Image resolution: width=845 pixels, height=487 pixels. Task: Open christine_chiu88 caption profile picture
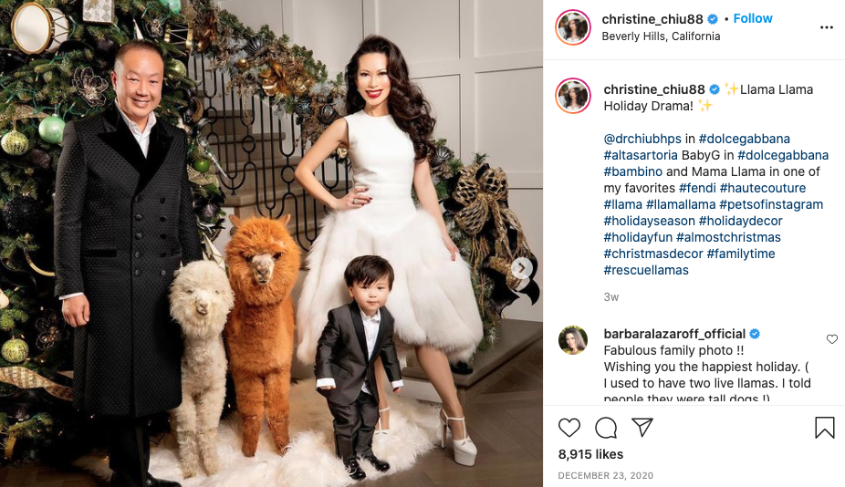[573, 96]
